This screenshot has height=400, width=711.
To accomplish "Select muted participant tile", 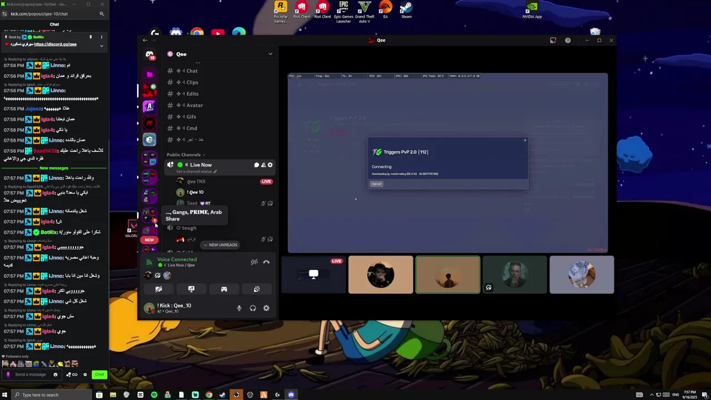I will click(514, 274).
